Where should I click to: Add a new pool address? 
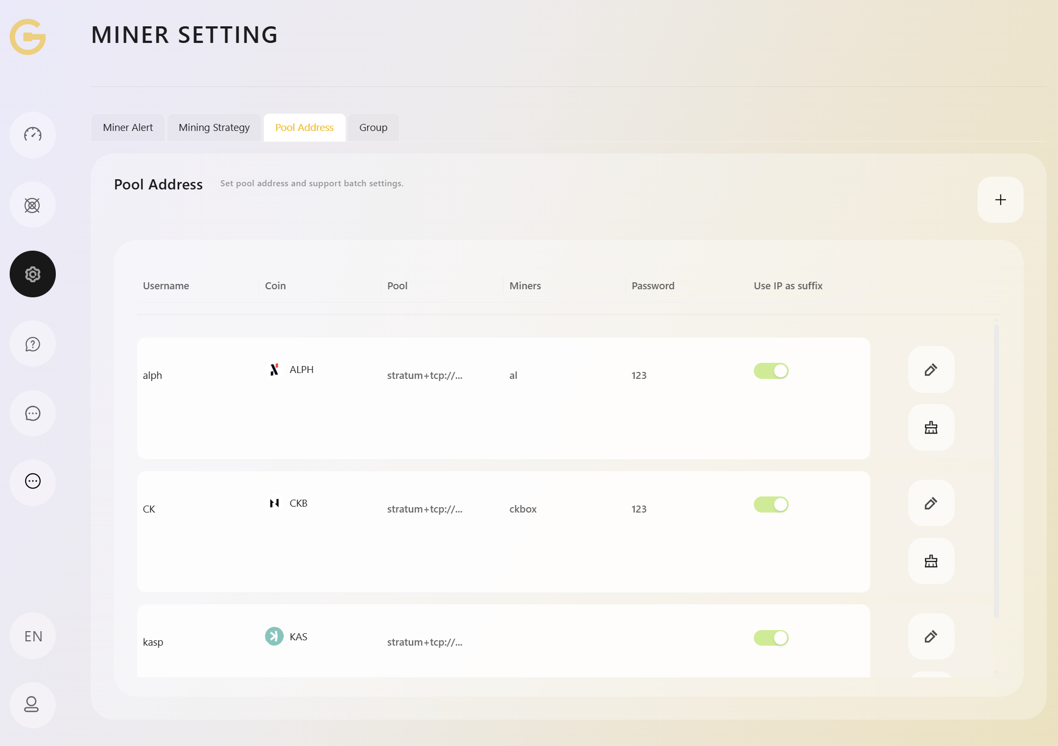point(1000,200)
